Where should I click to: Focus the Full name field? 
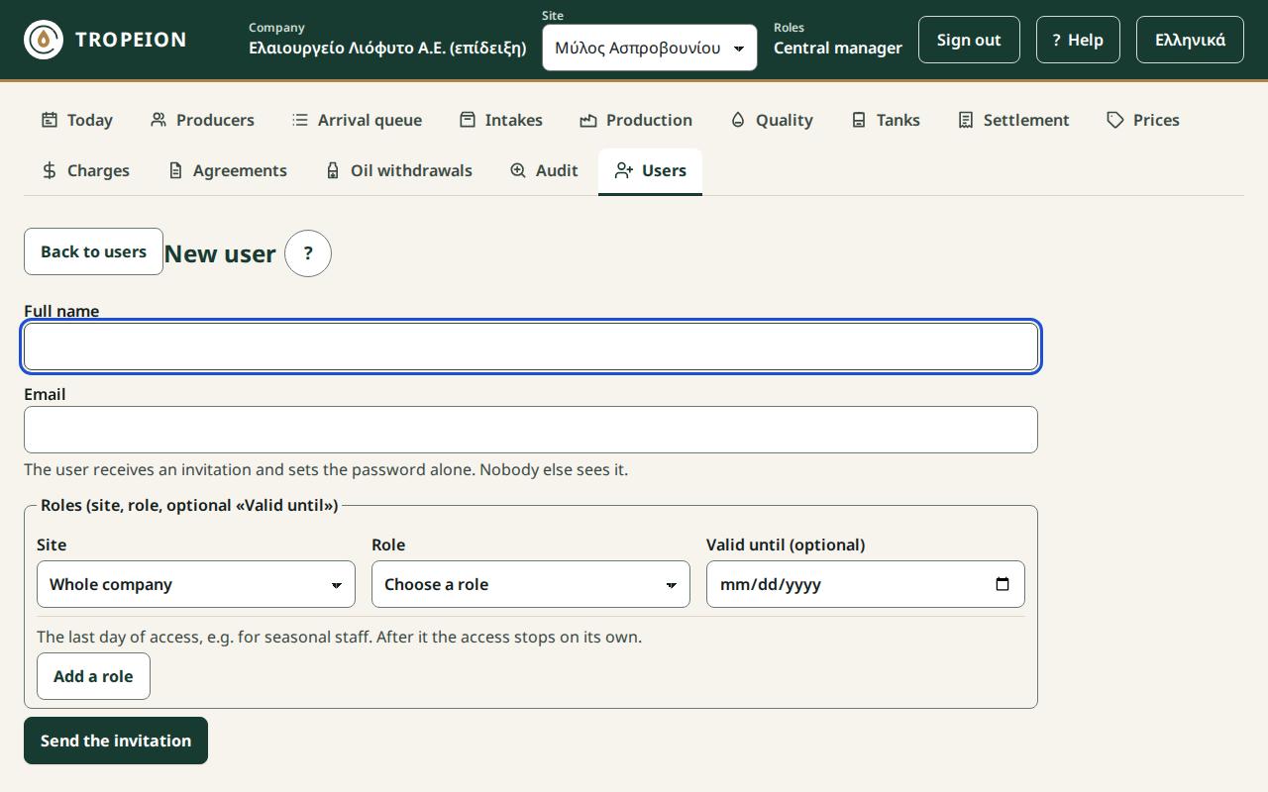(x=531, y=346)
